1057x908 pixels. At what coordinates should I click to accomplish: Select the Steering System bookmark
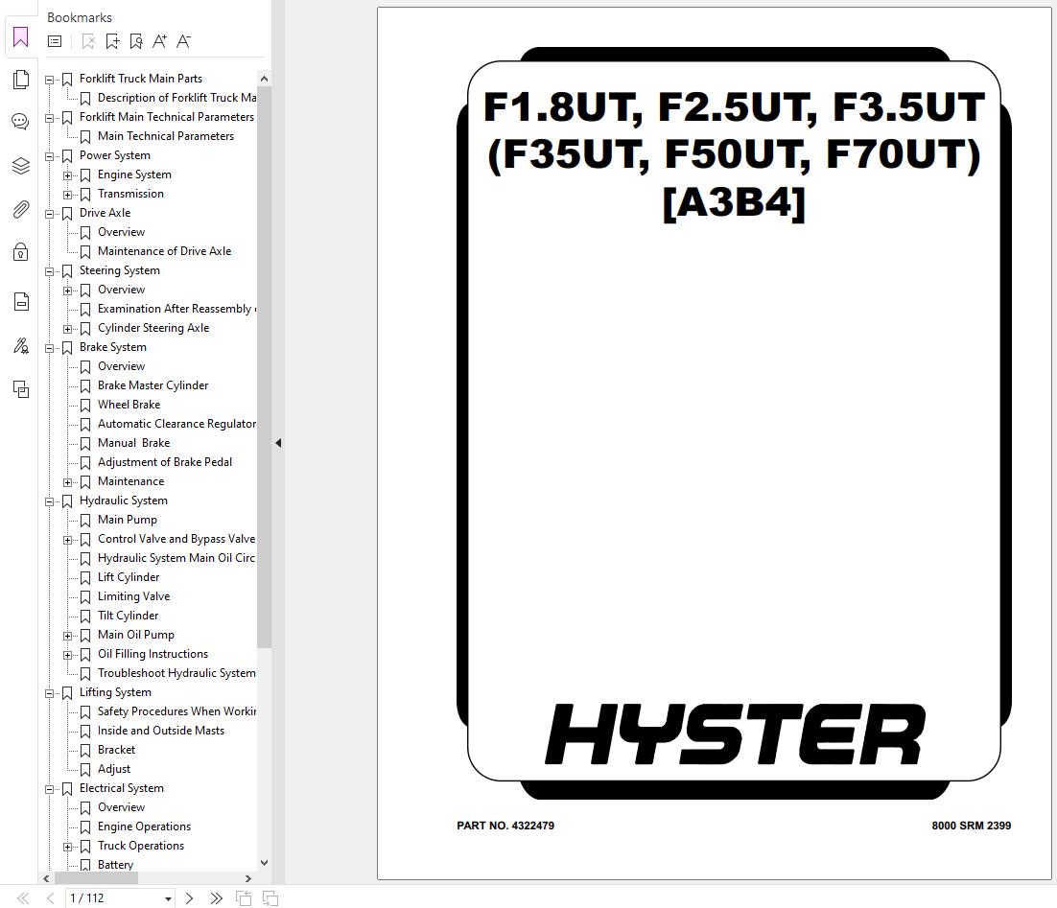(x=119, y=270)
